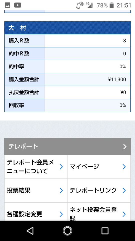135x241 pixels.
Task: Open テレボートリンク menu entry
Action: pyautogui.click(x=99, y=191)
